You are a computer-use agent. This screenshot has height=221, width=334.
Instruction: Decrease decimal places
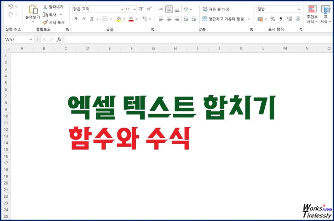[298, 19]
